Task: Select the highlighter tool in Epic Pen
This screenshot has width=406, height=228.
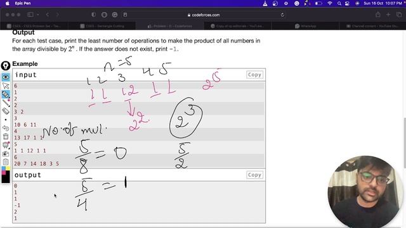Action: click(6, 94)
